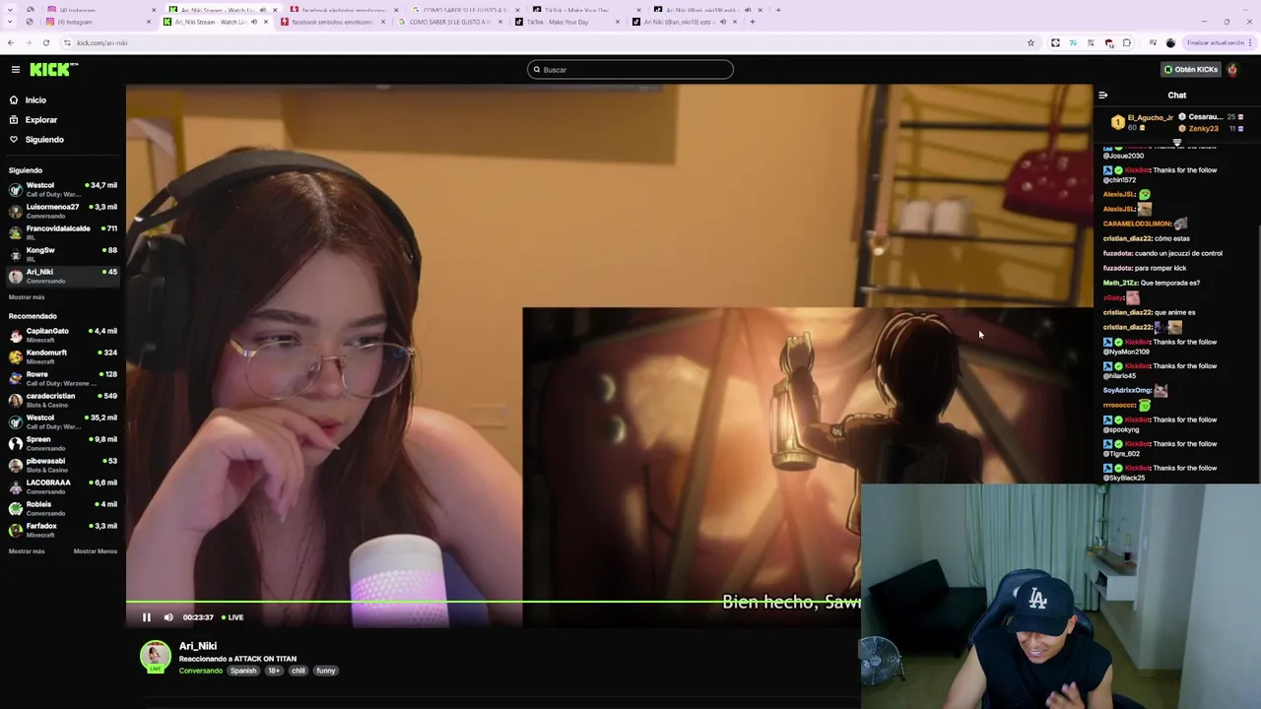Click caradecristian channel avatar
1261x709 pixels.
[16, 400]
